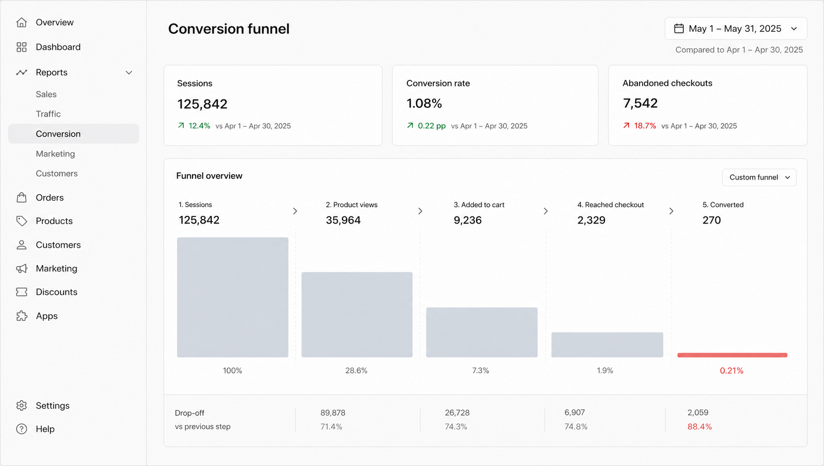Click the Orders shopping bag icon
The height and width of the screenshot is (466, 824).
click(22, 198)
